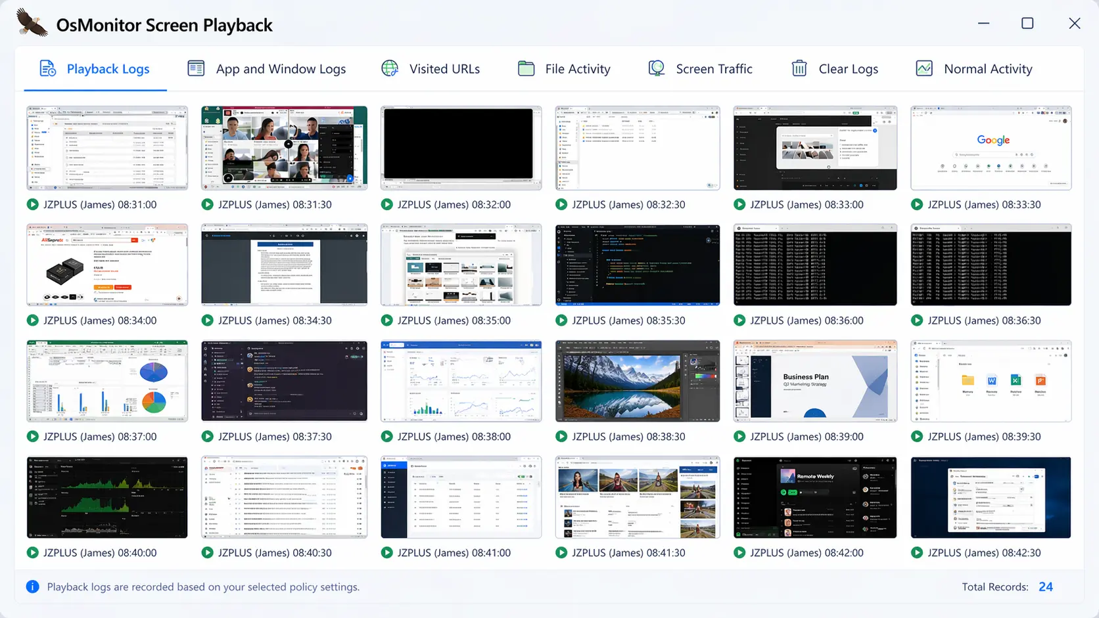This screenshot has width=1099, height=618.
Task: Click the Clear Logs trash icon
Action: [799, 68]
